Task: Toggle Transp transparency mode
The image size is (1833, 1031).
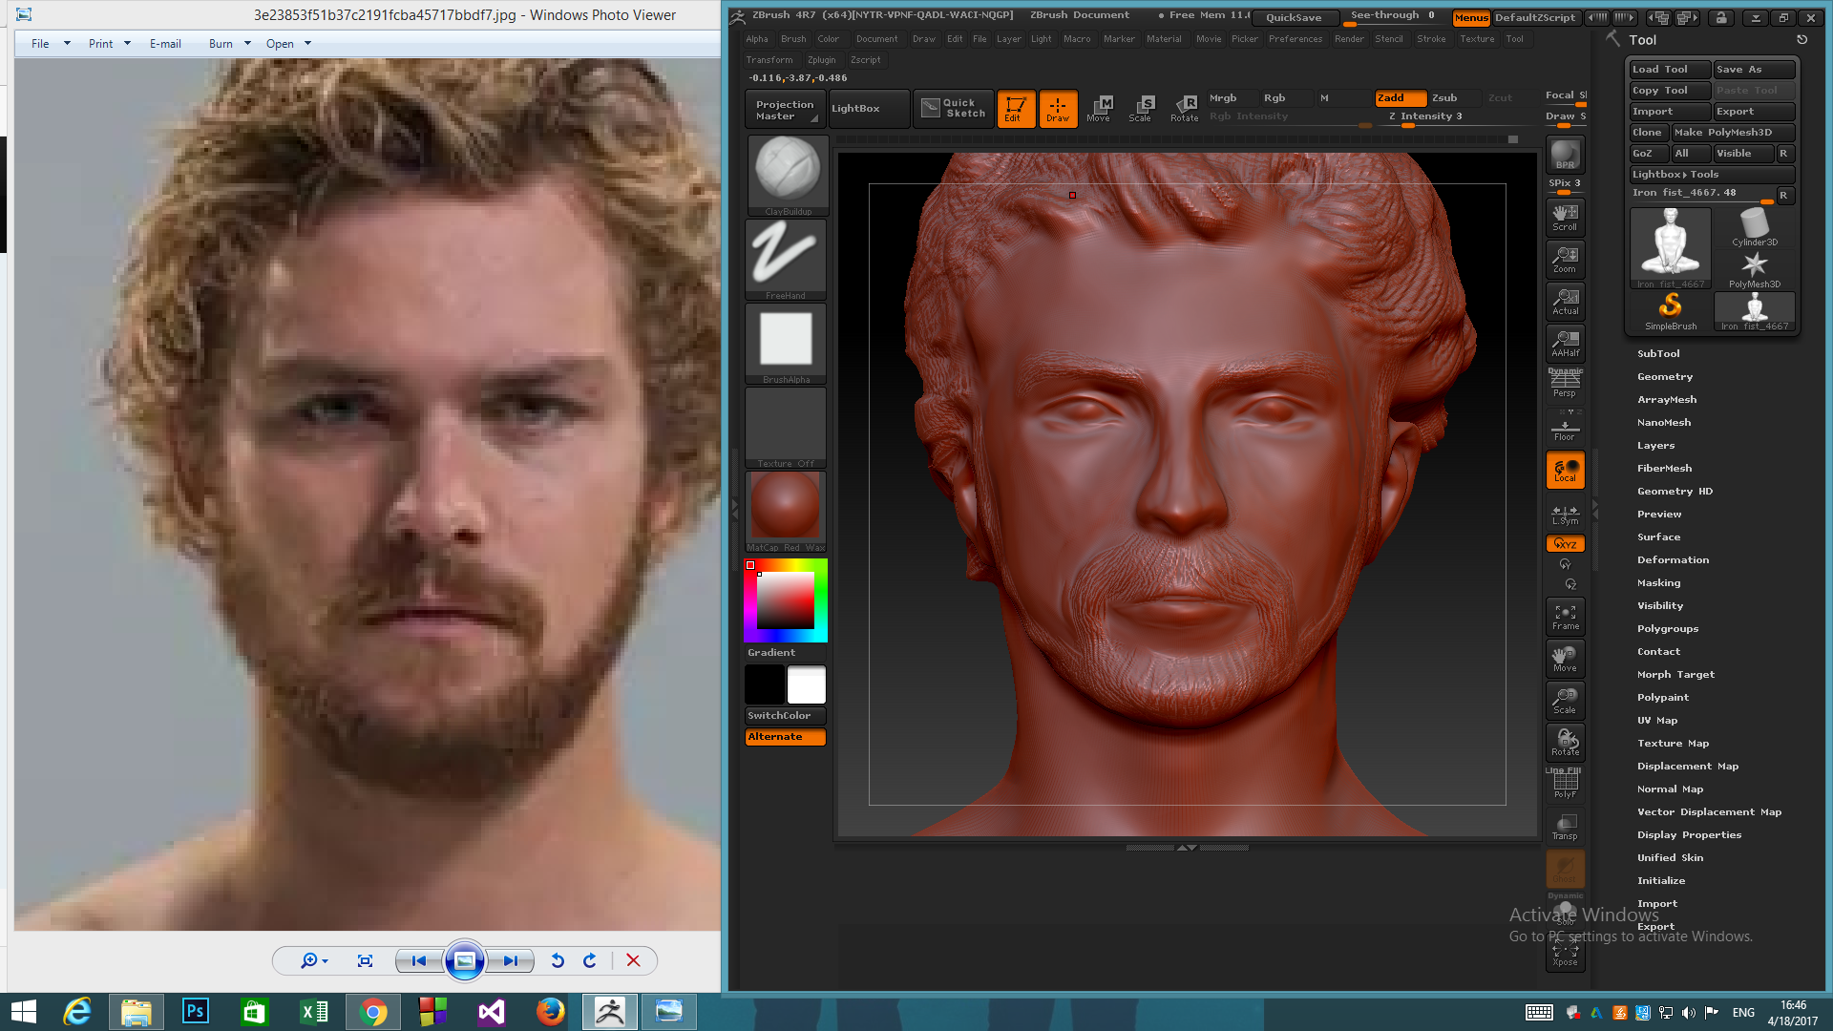Action: [1565, 827]
